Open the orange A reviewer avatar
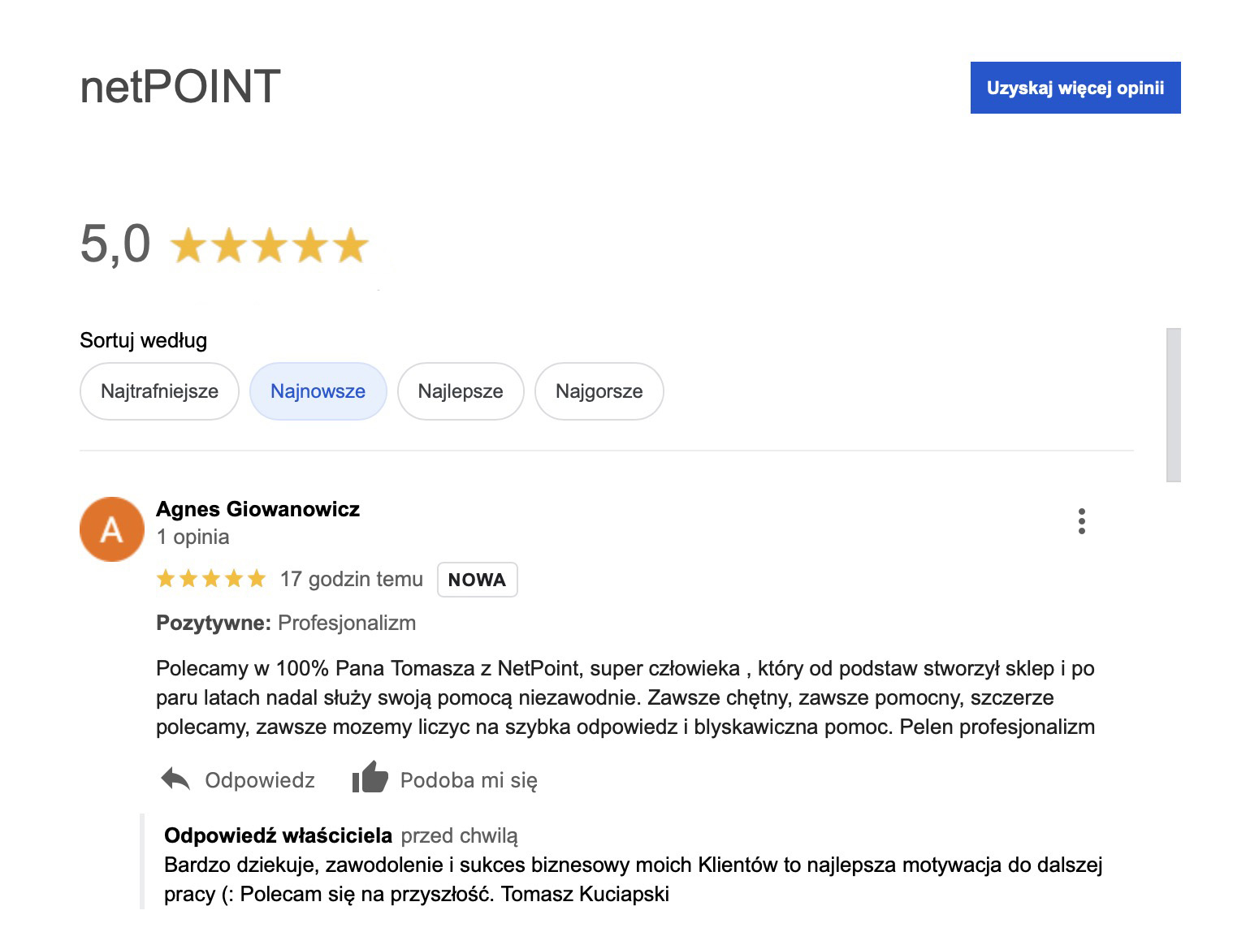The width and height of the screenshot is (1246, 945). coord(112,529)
